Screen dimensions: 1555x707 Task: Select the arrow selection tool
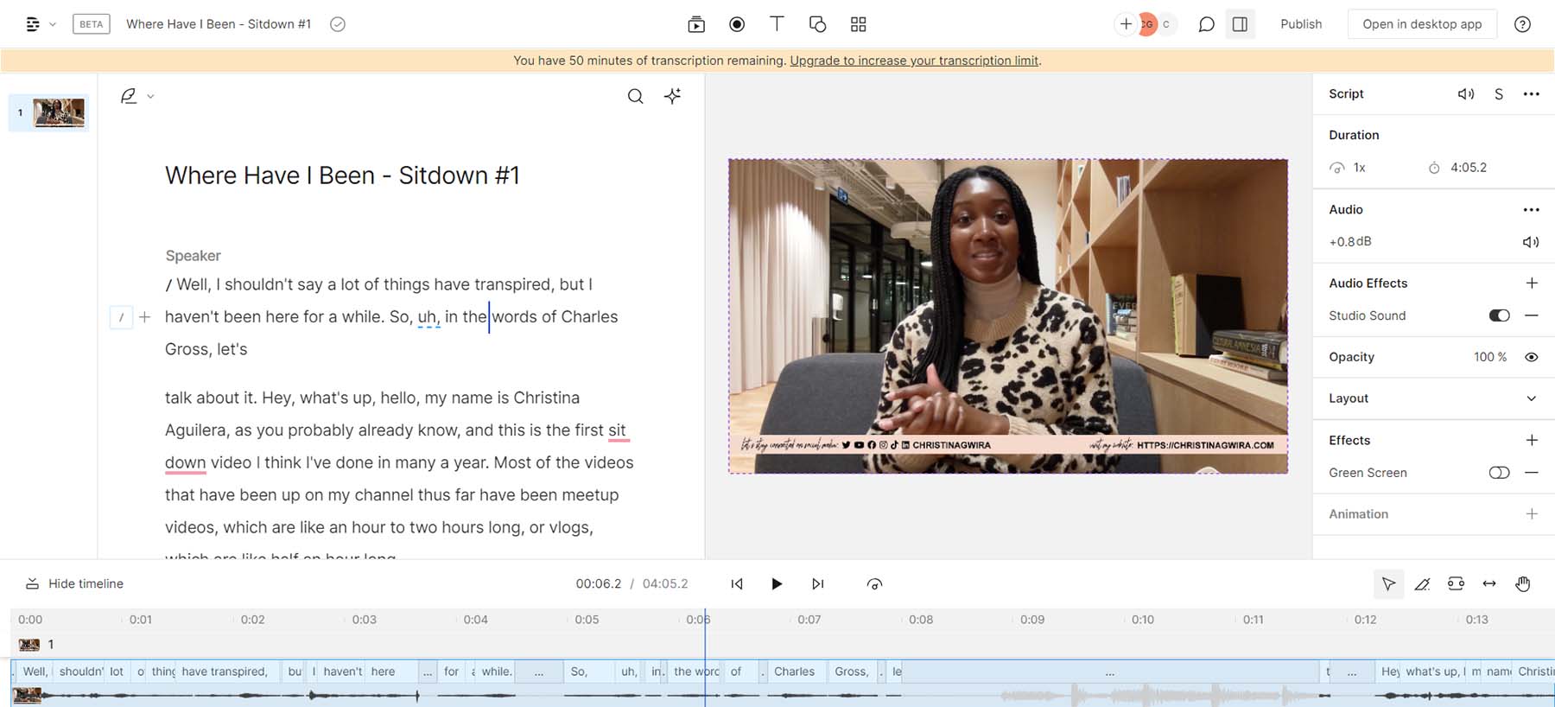coord(1388,584)
